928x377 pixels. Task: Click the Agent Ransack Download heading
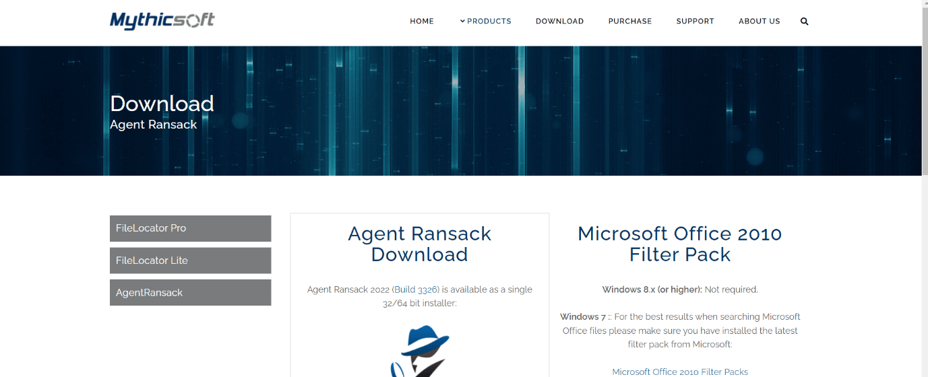point(419,244)
